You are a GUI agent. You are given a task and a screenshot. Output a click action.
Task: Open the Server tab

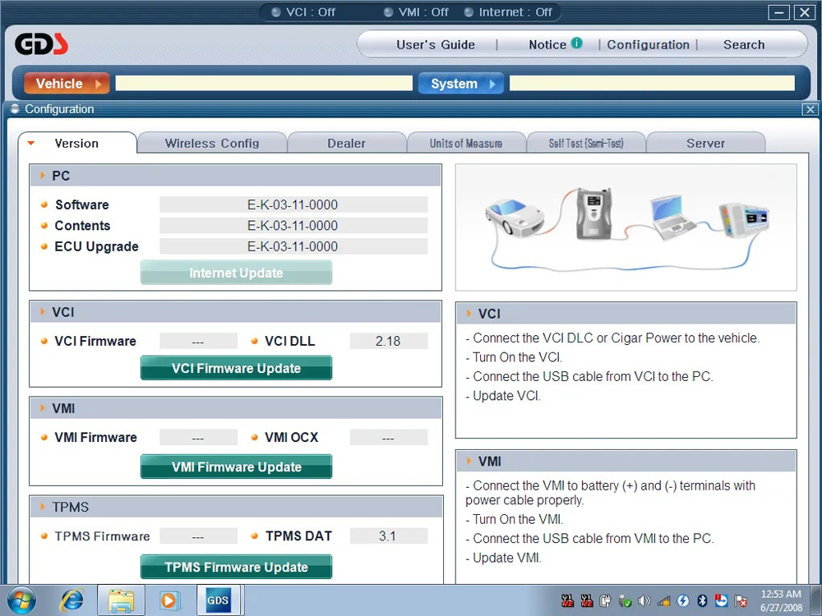point(705,143)
